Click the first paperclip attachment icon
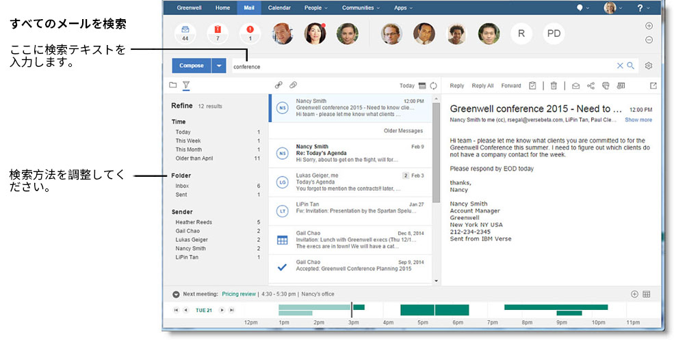The height and width of the screenshot is (340, 674). (278, 85)
